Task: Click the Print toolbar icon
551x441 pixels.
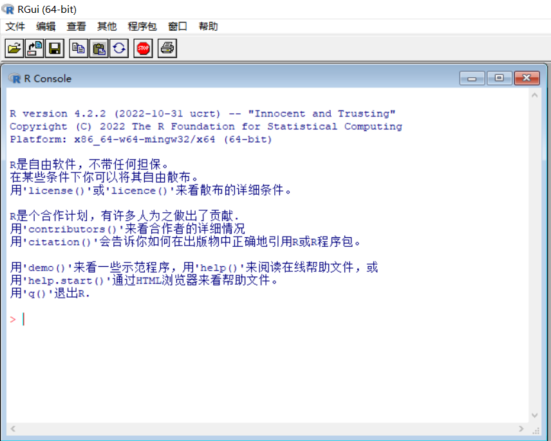Action: (x=167, y=48)
